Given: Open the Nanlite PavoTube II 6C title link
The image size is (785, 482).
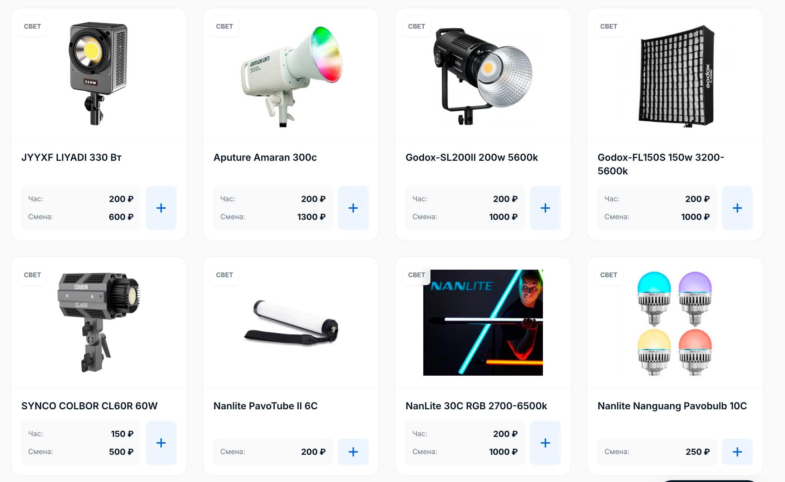Looking at the screenshot, I should 265,406.
